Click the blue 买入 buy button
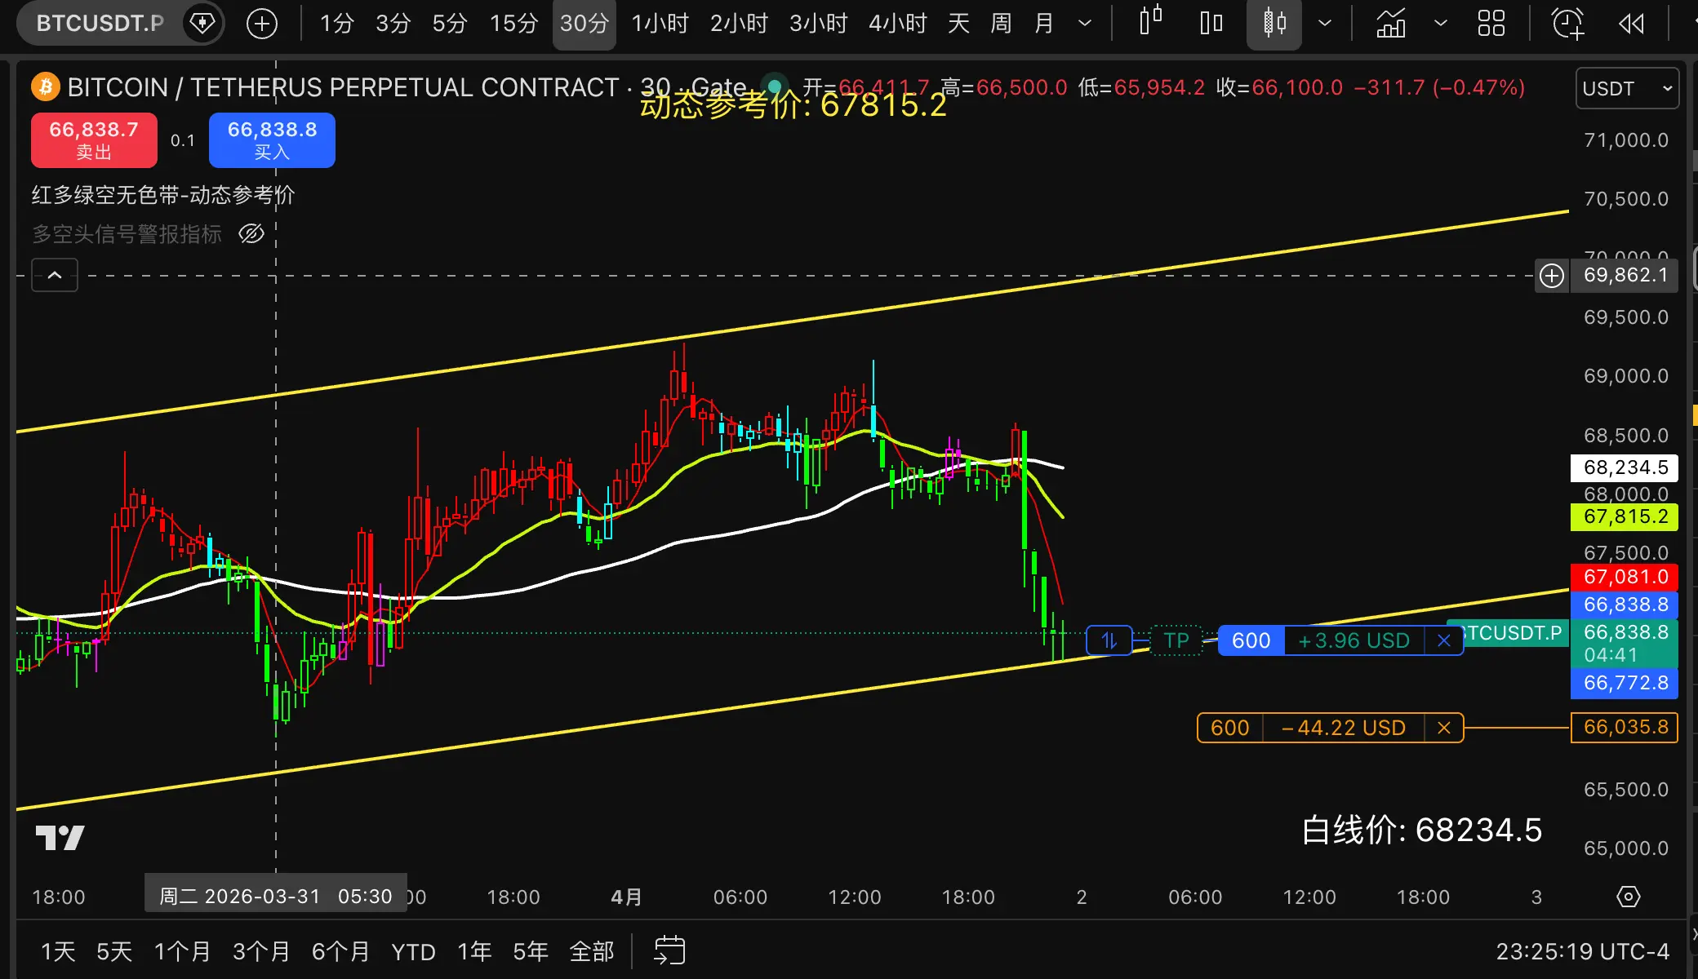 click(x=272, y=140)
